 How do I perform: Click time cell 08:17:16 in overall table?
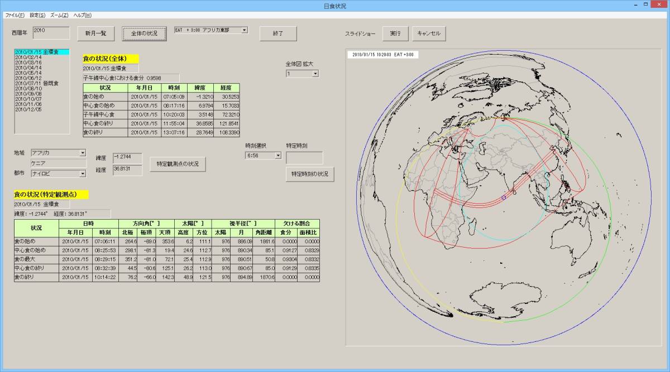173,105
